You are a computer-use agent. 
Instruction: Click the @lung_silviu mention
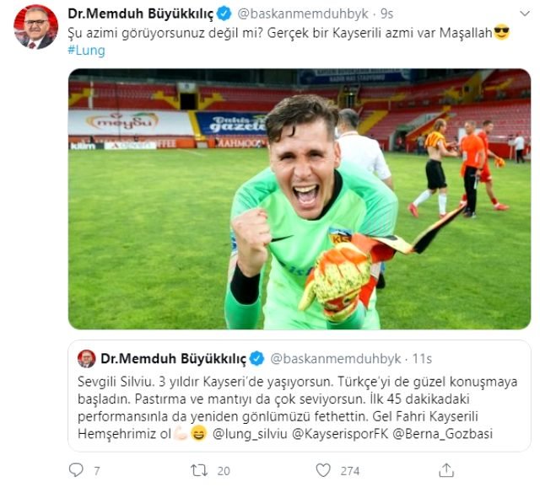click(250, 434)
